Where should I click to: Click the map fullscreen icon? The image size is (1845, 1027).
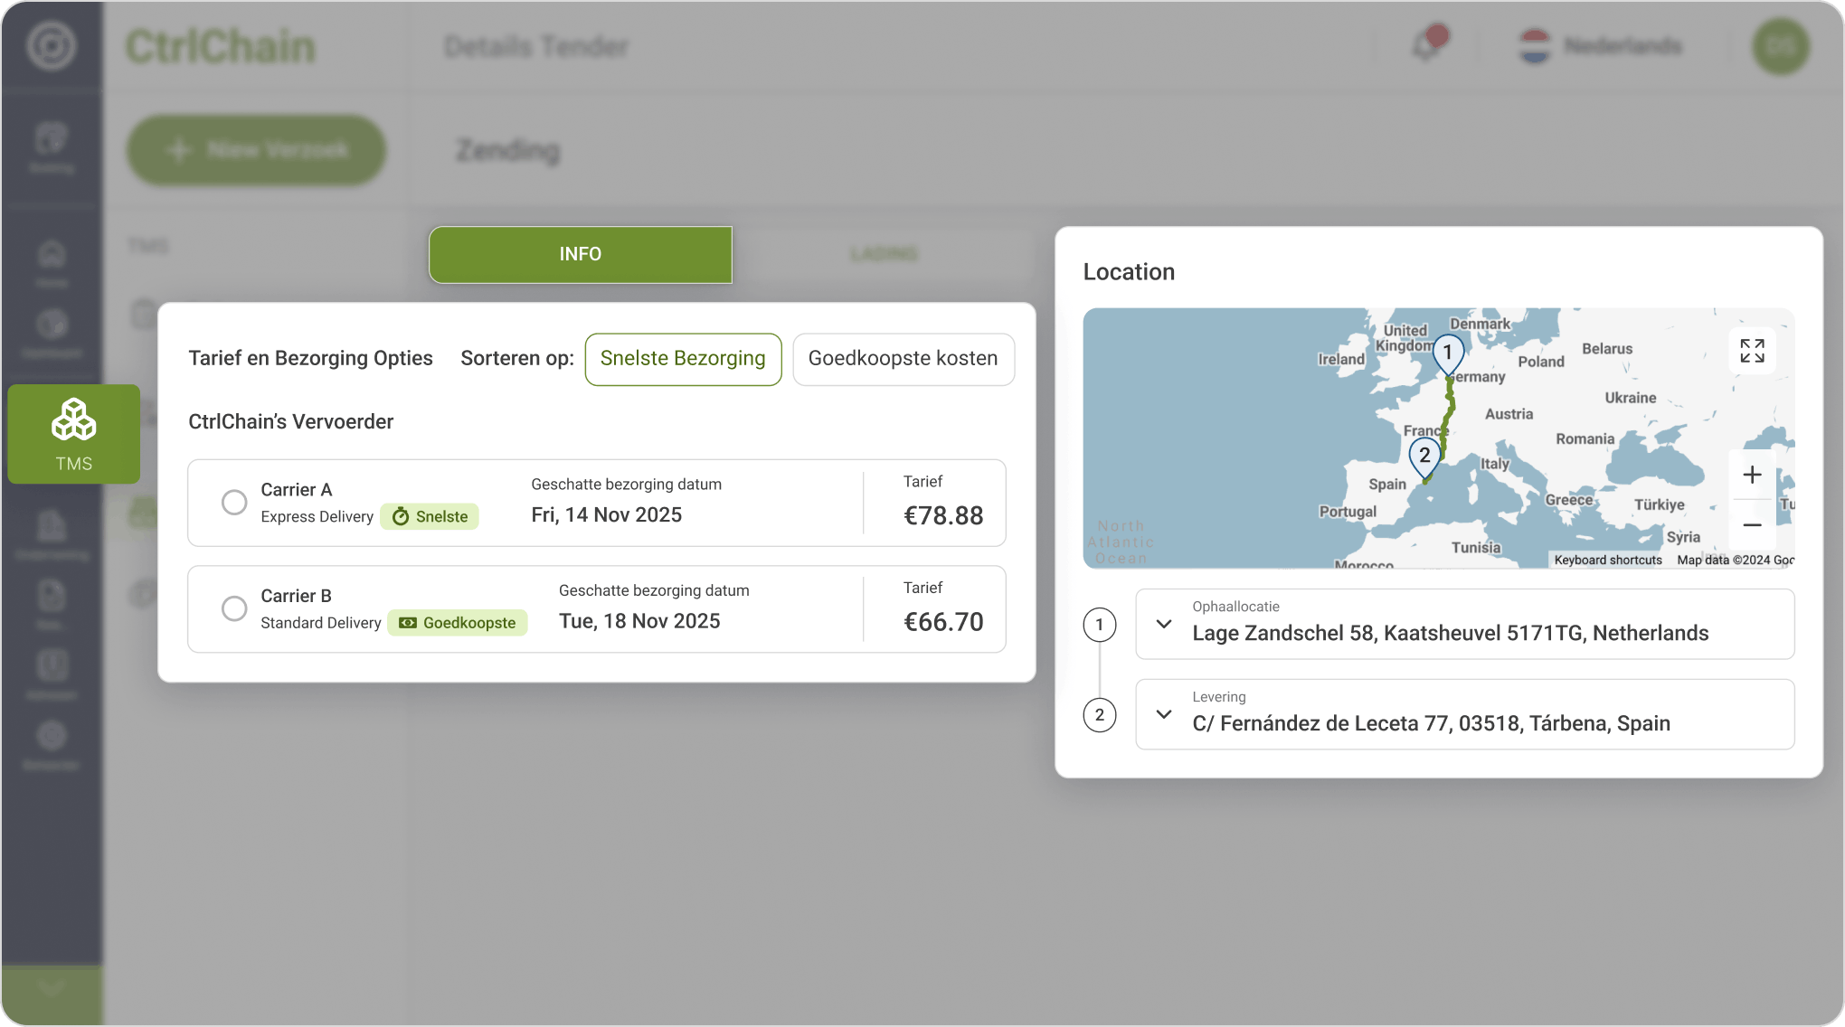[x=1752, y=351]
